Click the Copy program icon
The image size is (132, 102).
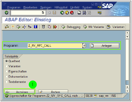click(x=49, y=27)
